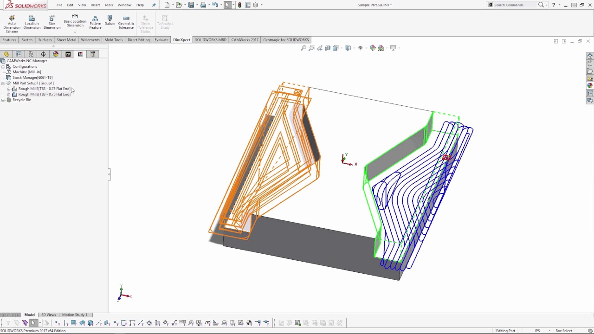Expand the Configurations tree node
Screen dimensions: 594x334
(x=3, y=66)
